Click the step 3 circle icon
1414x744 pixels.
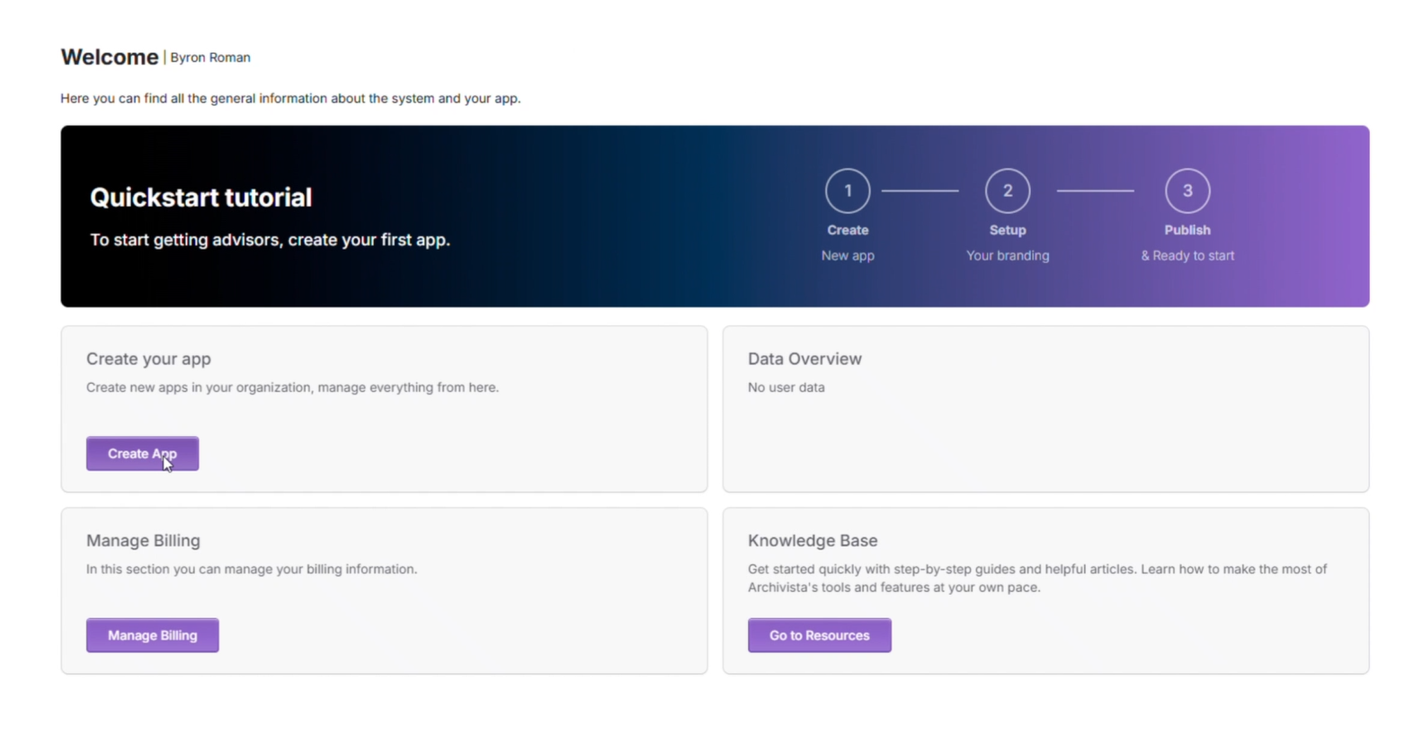coord(1187,190)
